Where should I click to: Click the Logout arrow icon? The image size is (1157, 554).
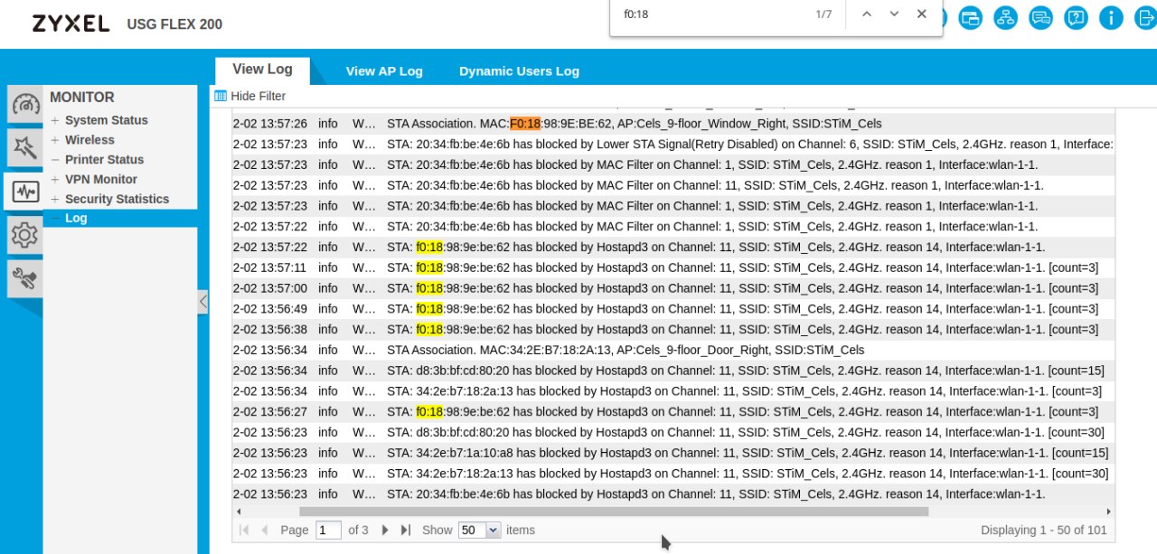(1145, 17)
